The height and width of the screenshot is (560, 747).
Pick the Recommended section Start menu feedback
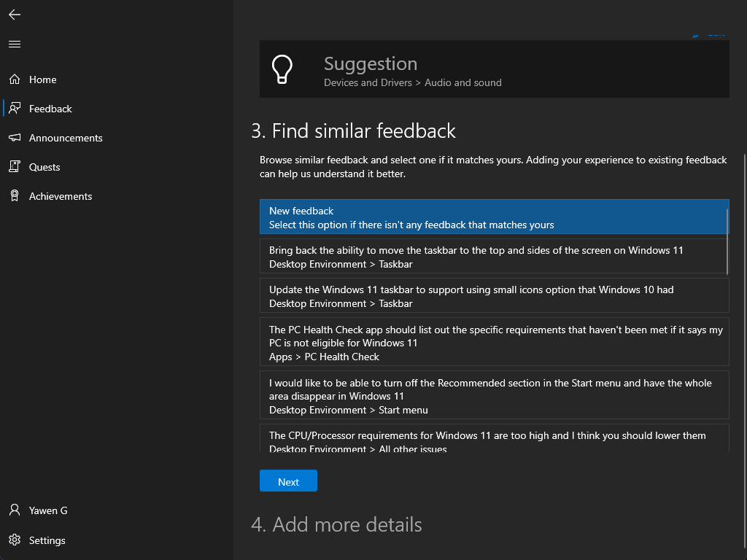[x=493, y=396]
